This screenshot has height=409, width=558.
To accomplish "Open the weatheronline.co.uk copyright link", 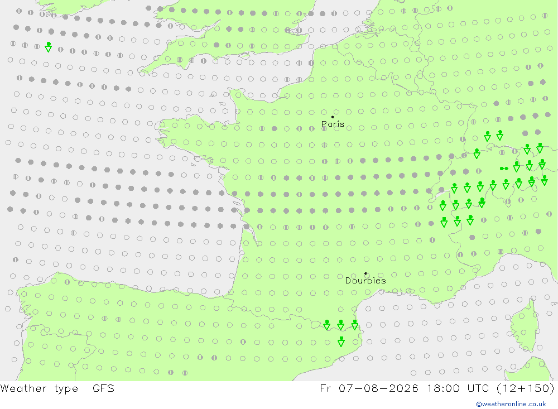I will coord(511,404).
